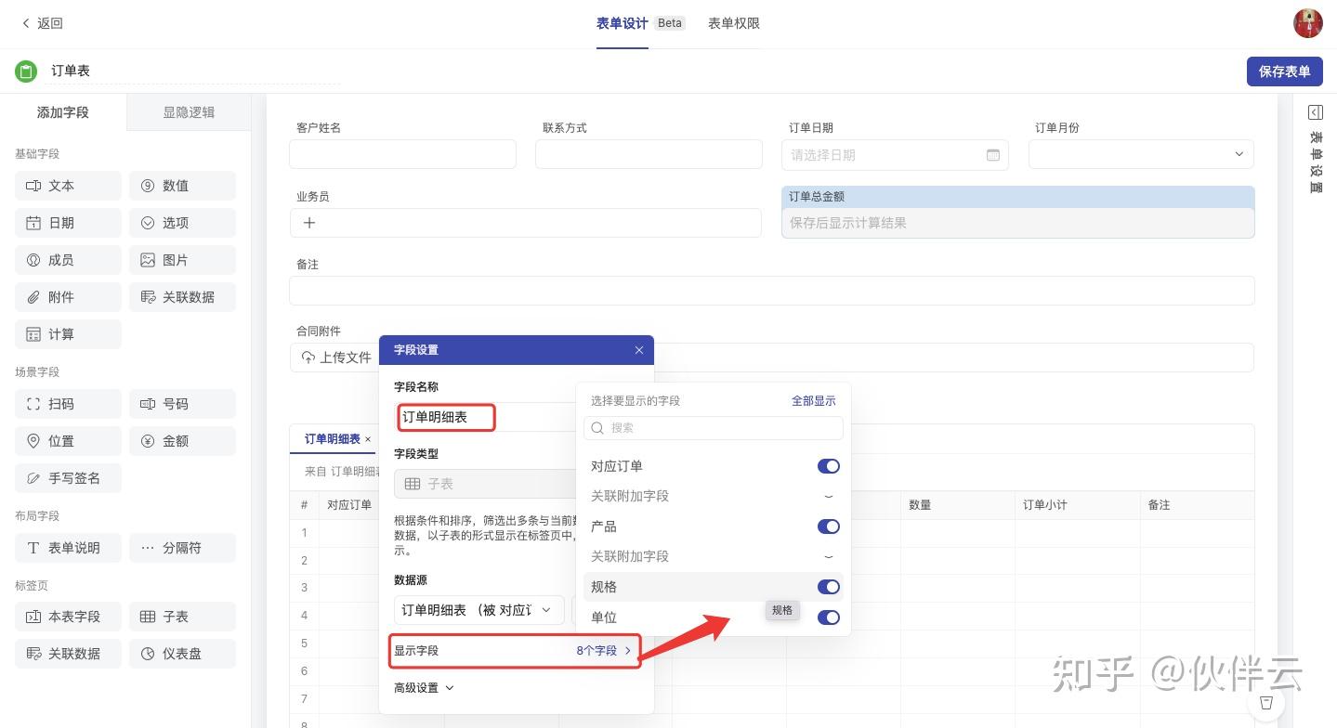Click the calendar icon in 订单日期

992,155
